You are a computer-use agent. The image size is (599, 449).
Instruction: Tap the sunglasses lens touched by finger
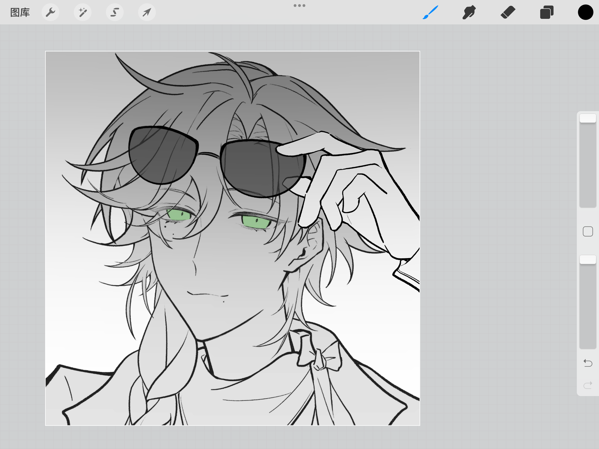(x=258, y=169)
